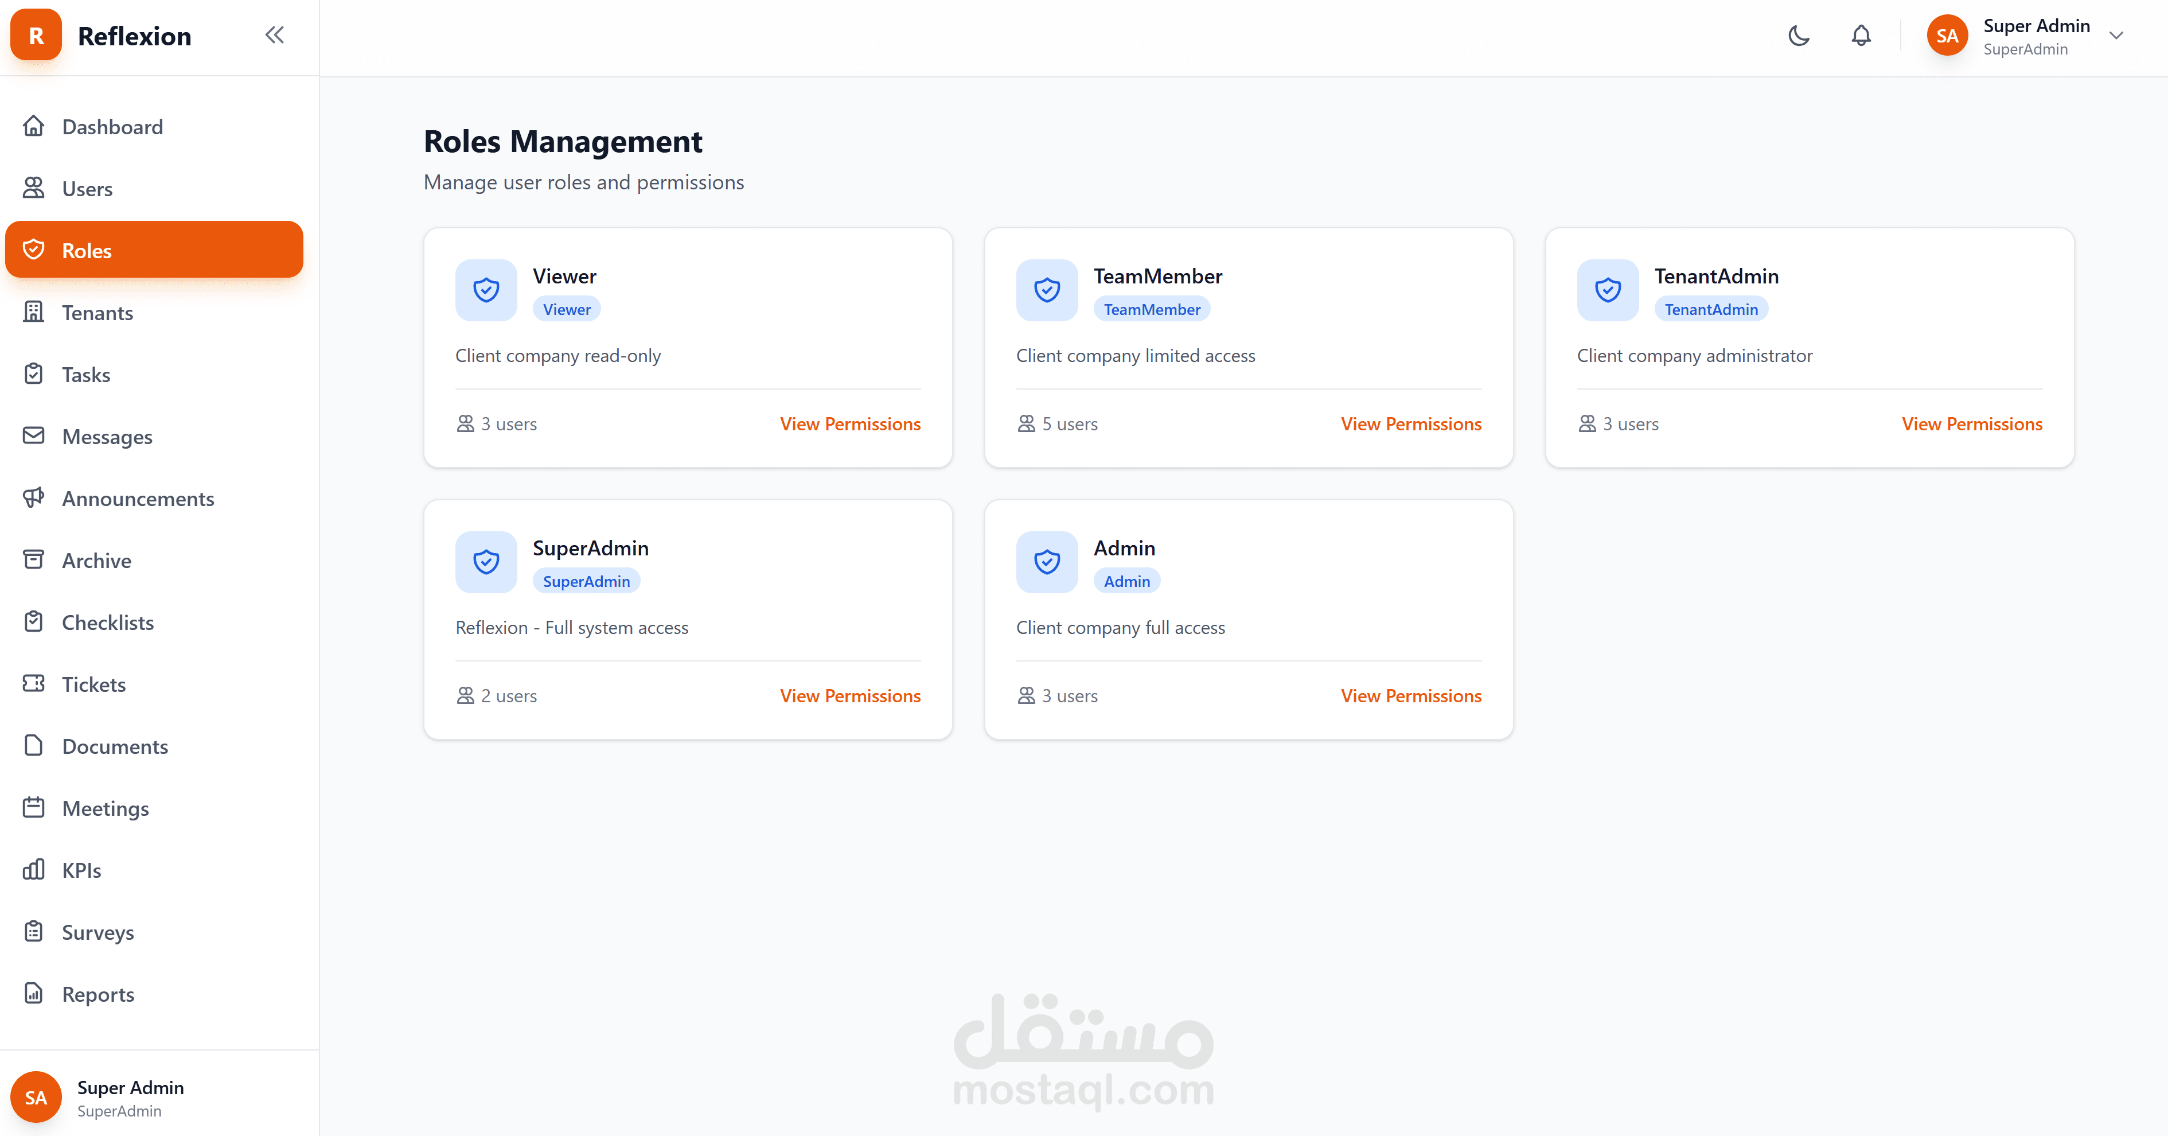
Task: Click the Super Admin avatar at sidebar bottom
Action: click(x=36, y=1097)
